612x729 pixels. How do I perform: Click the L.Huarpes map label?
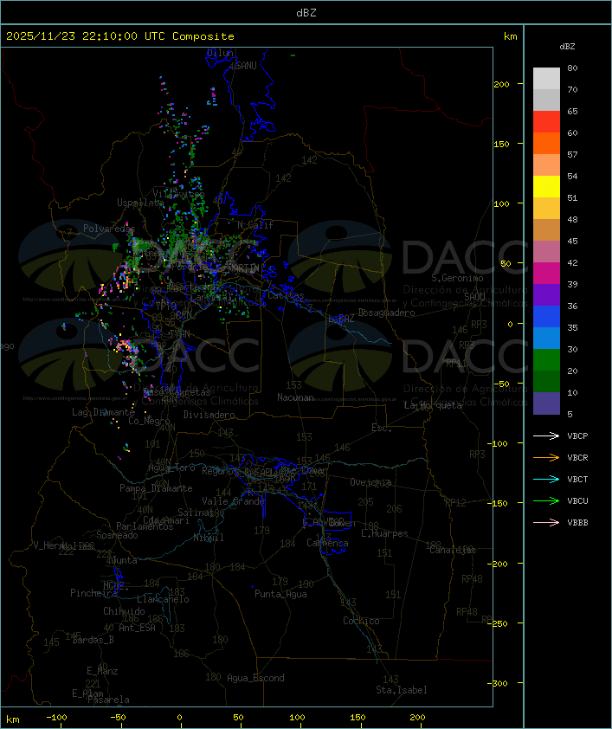(x=384, y=533)
